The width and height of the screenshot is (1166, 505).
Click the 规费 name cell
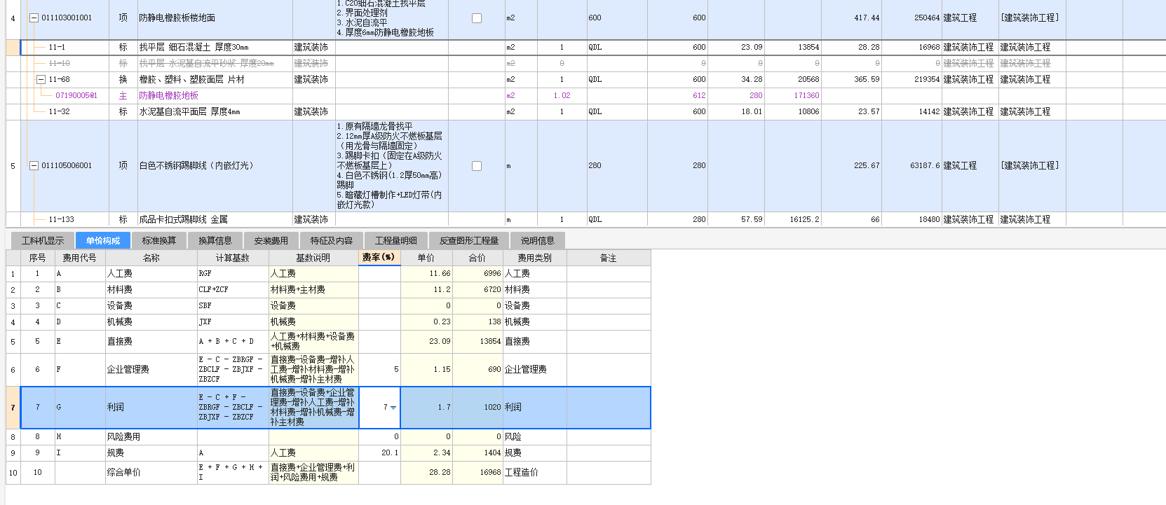pyautogui.click(x=151, y=452)
